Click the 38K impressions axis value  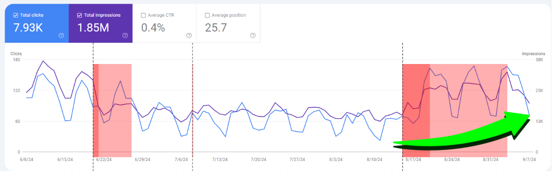tap(539, 60)
